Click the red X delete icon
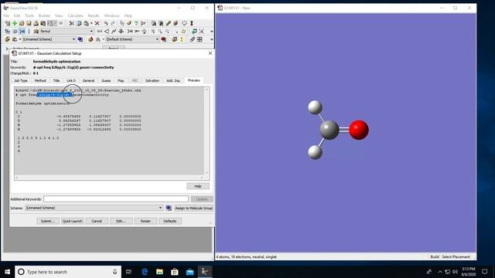 [x=97, y=23]
